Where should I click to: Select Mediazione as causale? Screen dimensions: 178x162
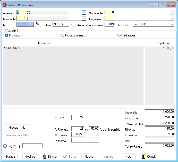(119, 35)
